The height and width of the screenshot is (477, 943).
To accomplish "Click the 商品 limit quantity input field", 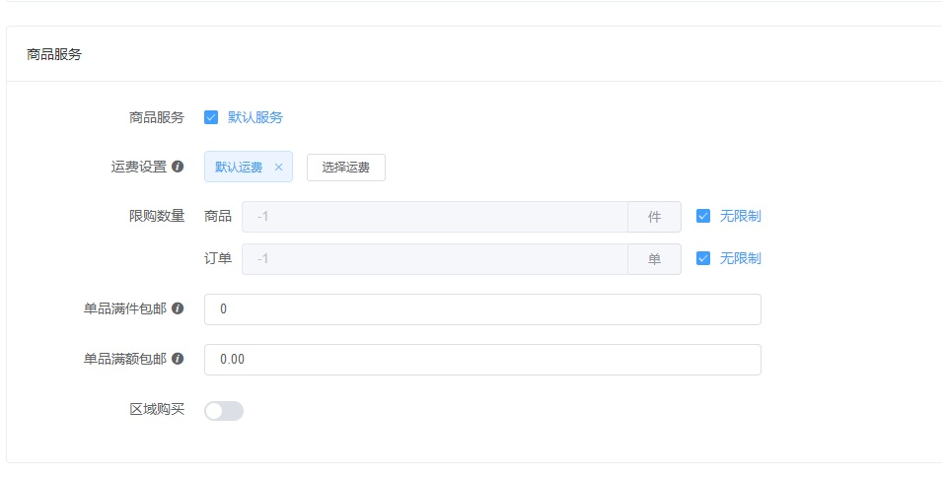I will coord(435,216).
